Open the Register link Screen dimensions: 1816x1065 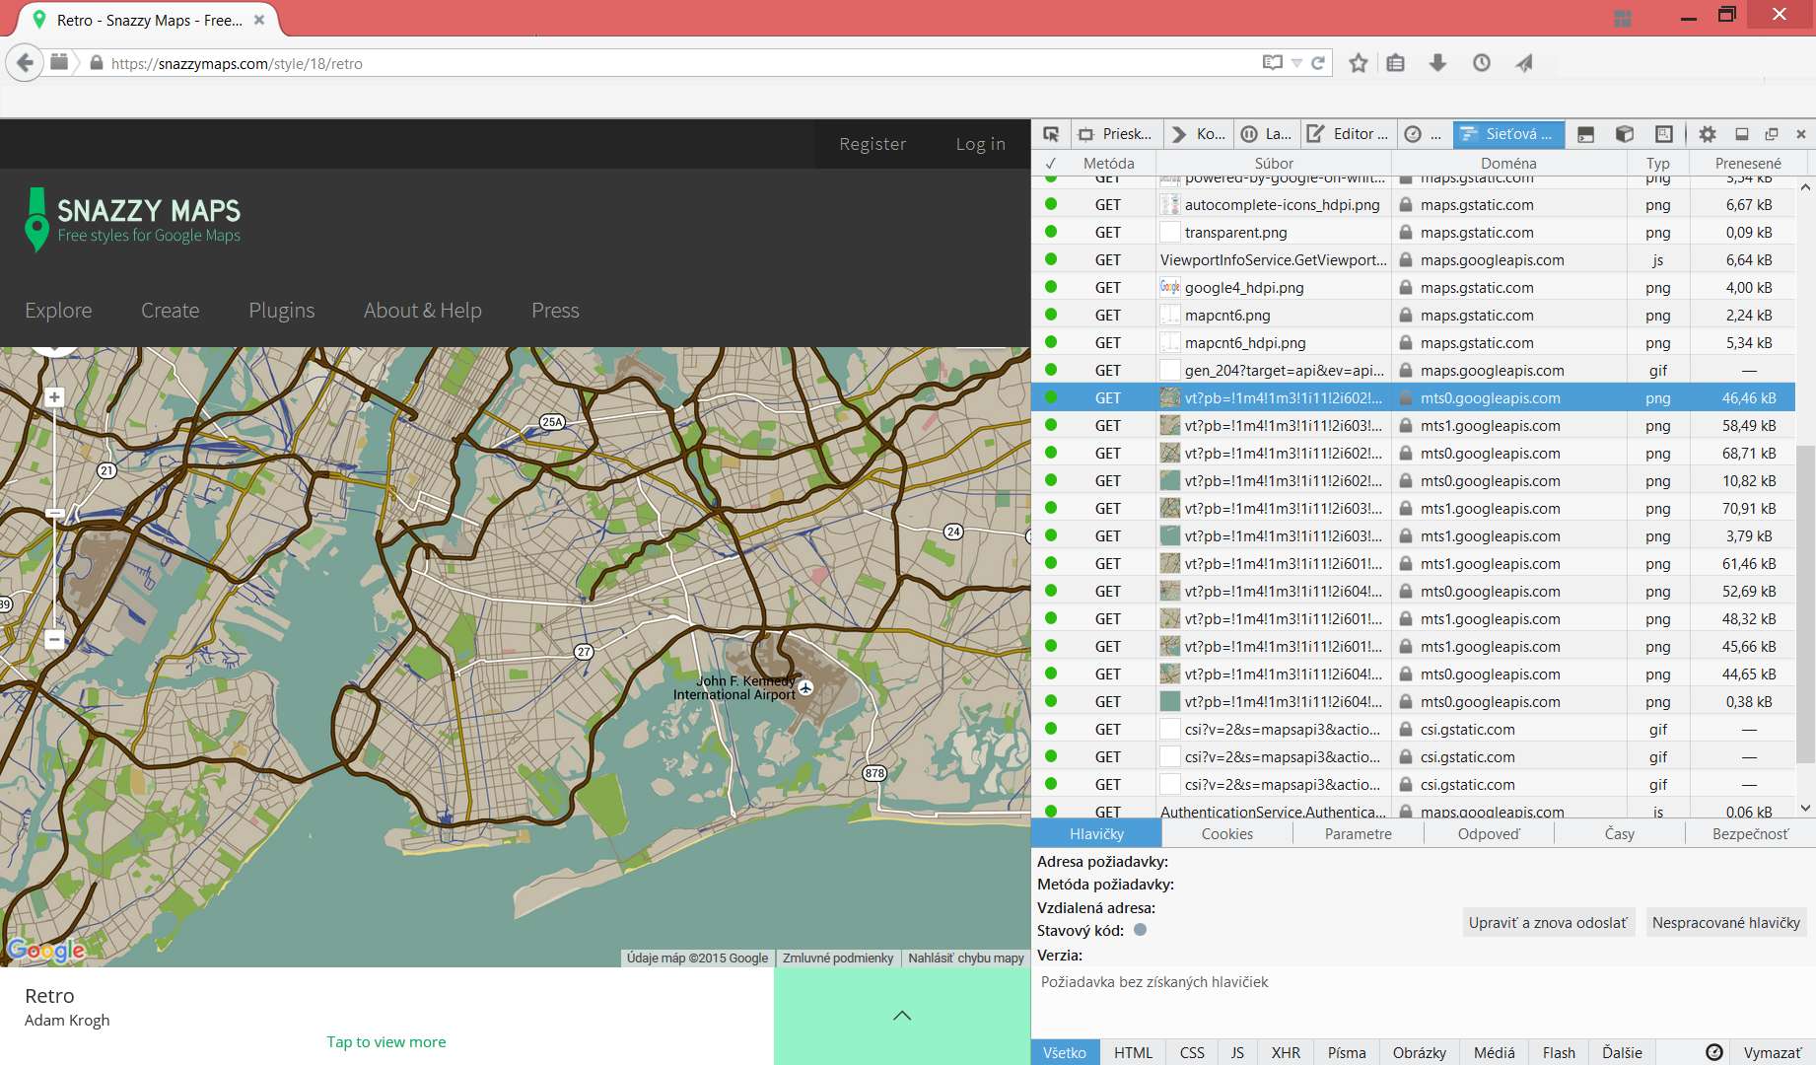(873, 144)
